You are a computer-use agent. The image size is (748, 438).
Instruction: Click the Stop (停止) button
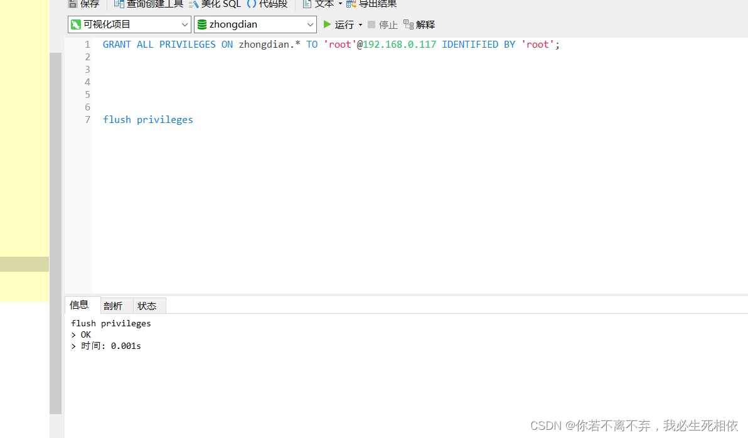[383, 24]
